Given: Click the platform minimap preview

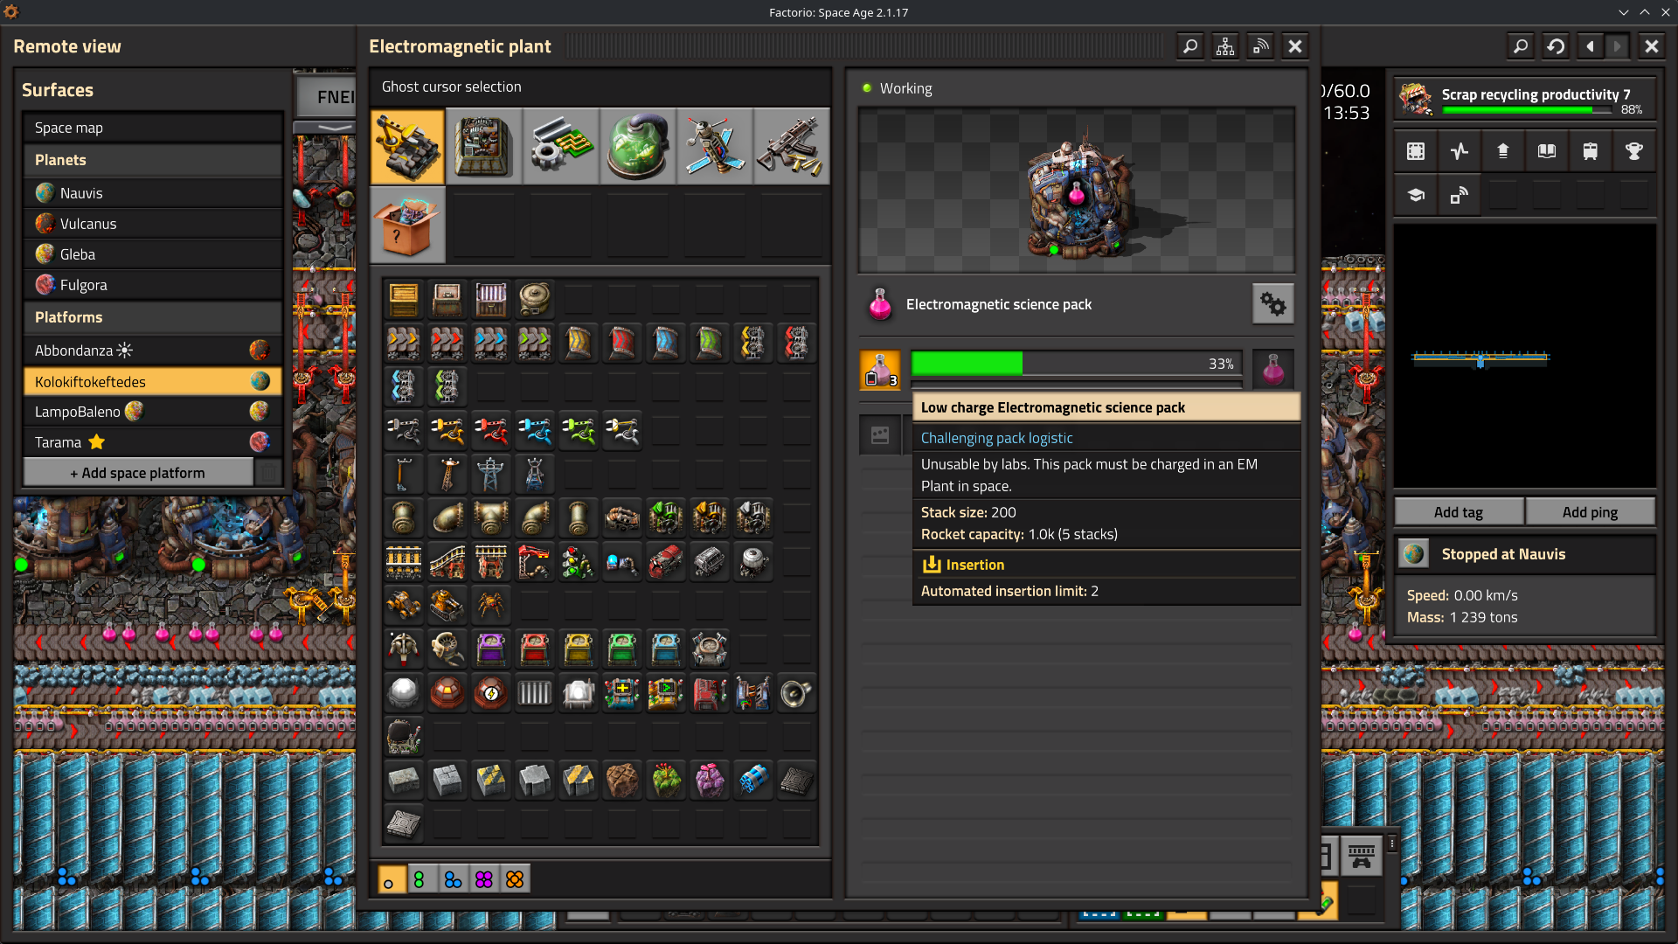Looking at the screenshot, I should click(x=1524, y=356).
